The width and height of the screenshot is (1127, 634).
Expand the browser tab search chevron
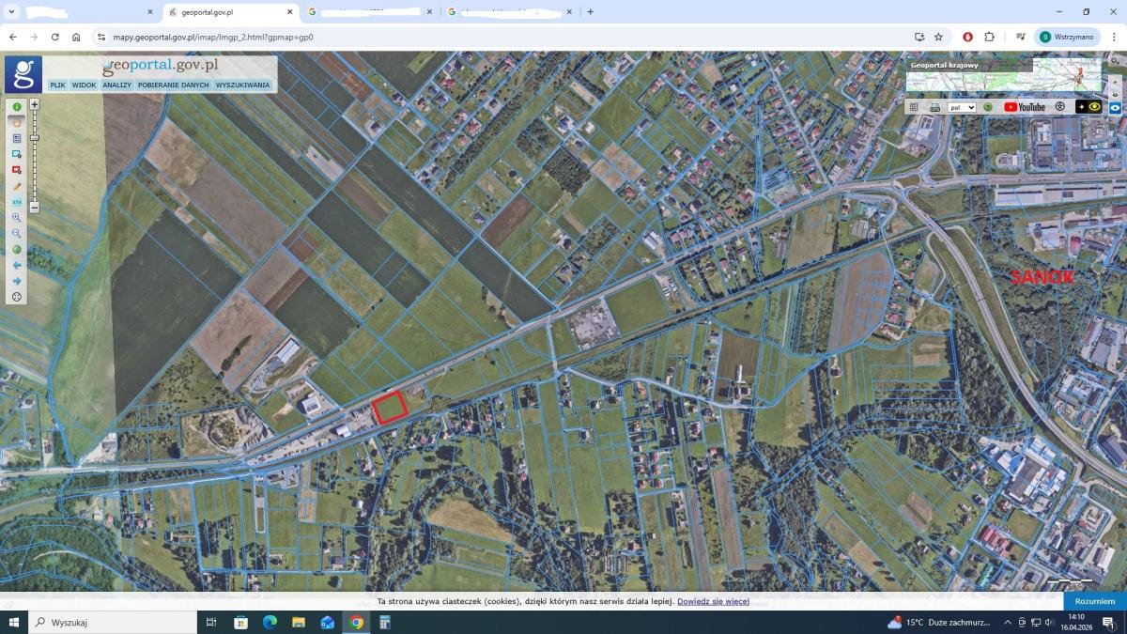(12, 12)
